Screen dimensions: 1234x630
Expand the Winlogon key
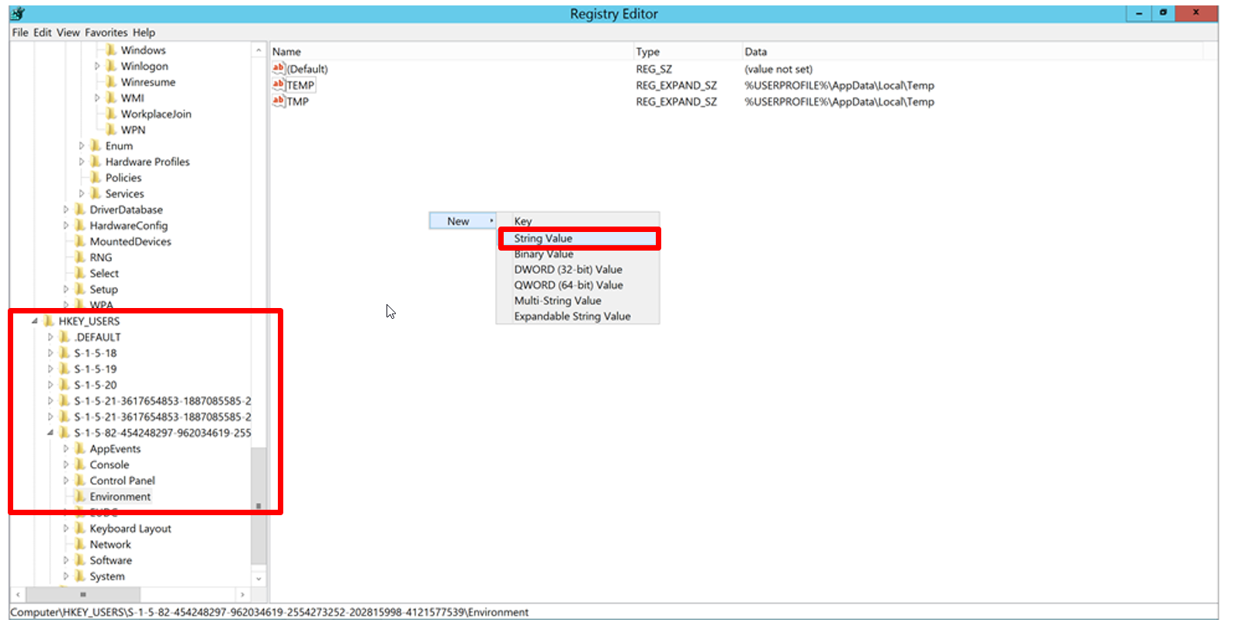click(x=97, y=66)
